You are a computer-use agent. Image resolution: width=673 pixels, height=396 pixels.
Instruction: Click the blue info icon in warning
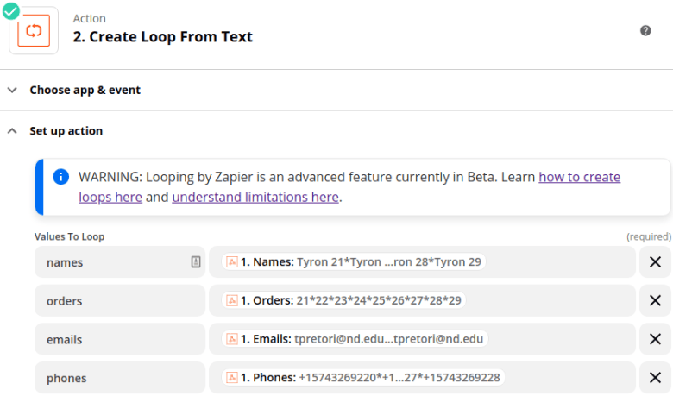[61, 177]
